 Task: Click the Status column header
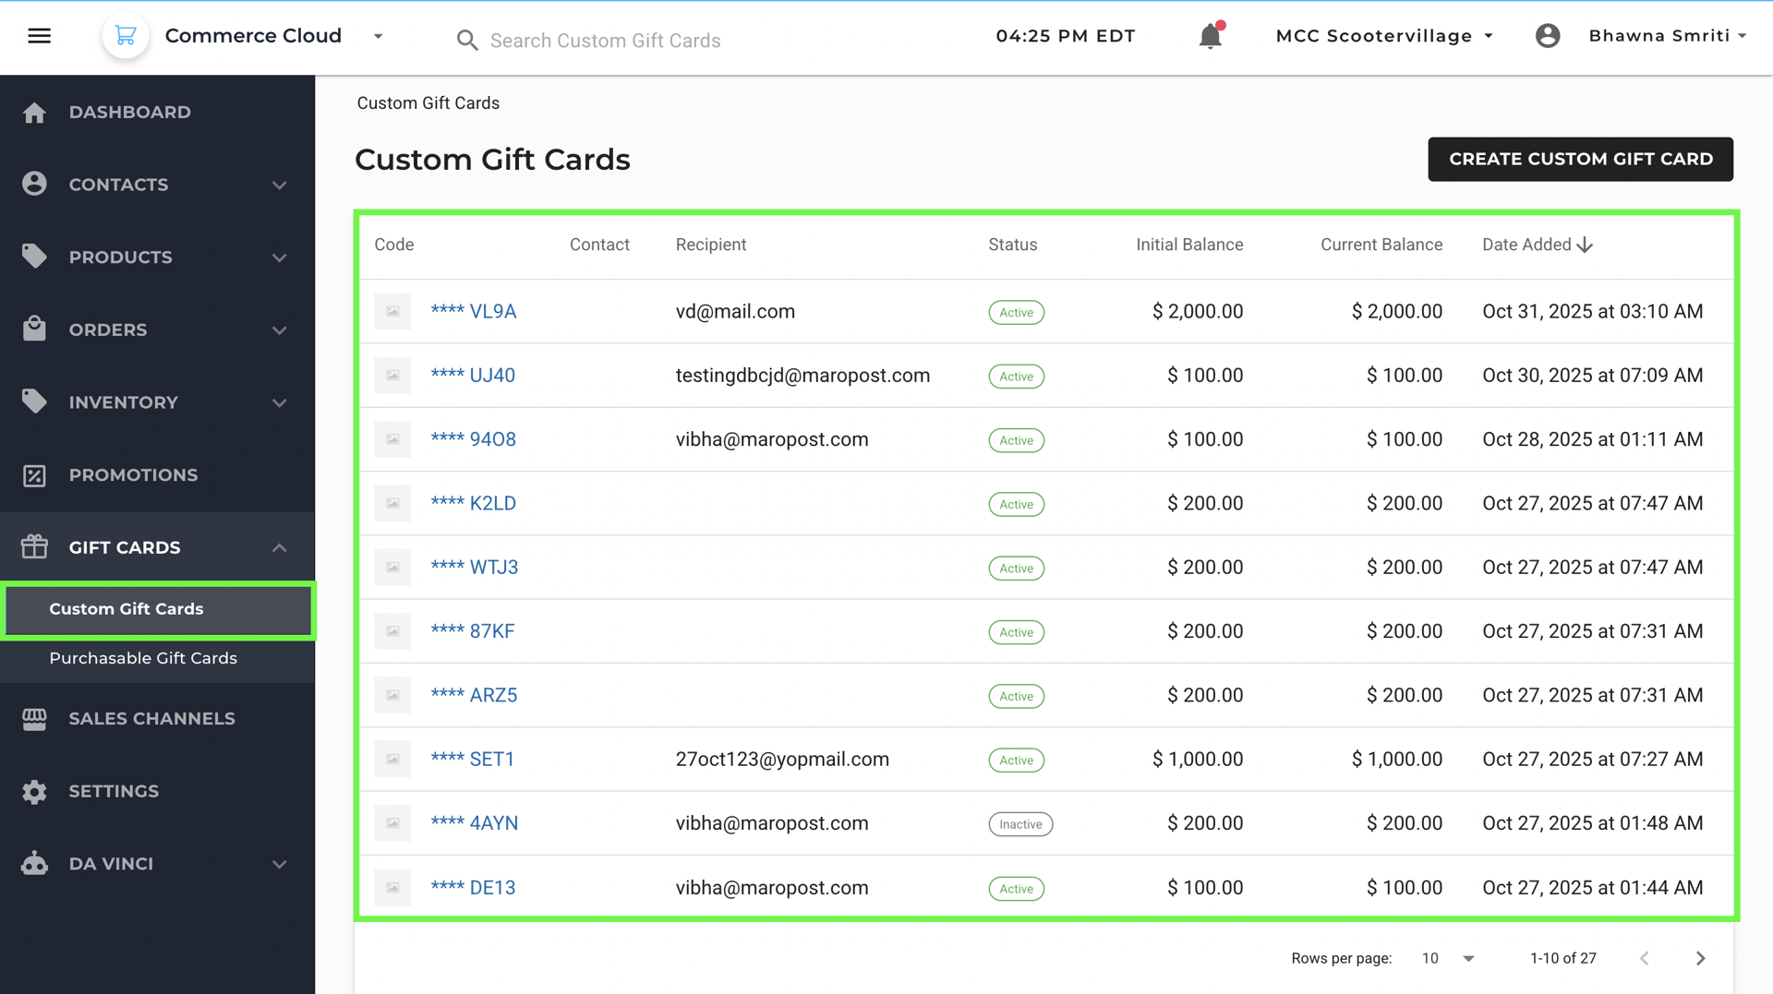point(1013,245)
